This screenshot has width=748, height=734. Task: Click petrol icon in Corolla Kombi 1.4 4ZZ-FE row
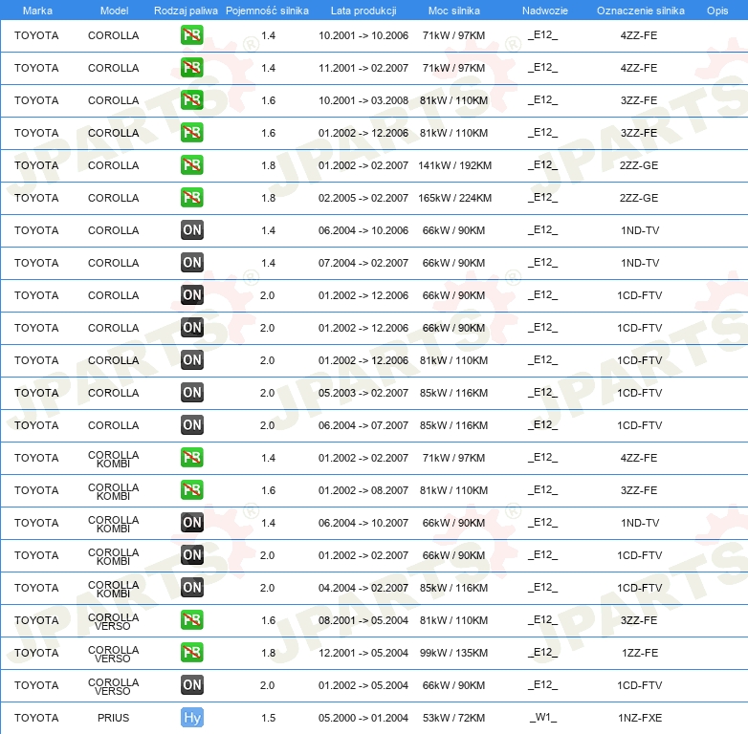[191, 457]
